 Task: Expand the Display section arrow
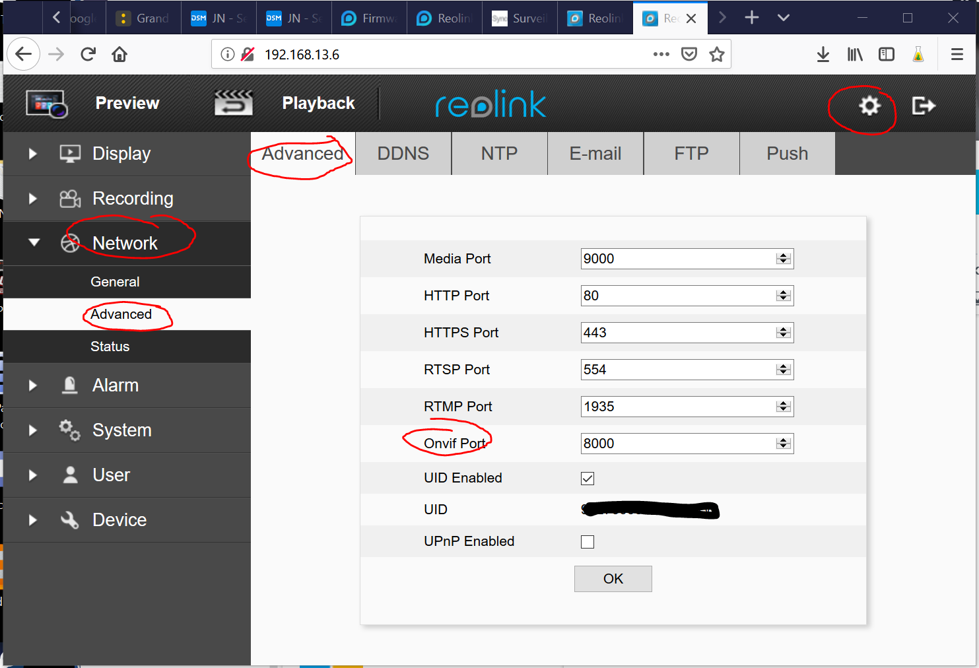click(x=32, y=154)
